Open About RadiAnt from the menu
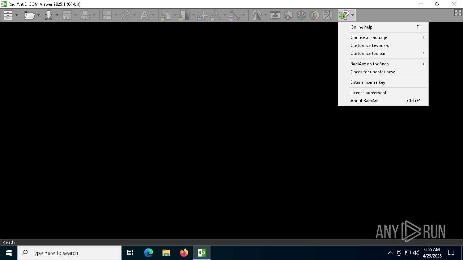 tap(383, 101)
